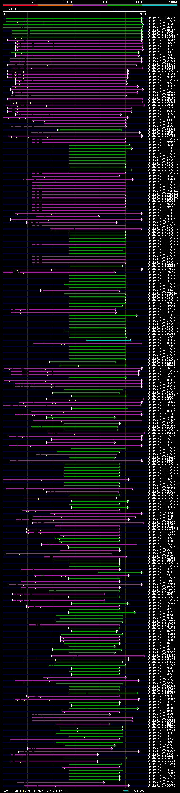Screen dimensions: 180x793
Task: Select the UniRef100_B9MXC3 label
Action: pos(161,52)
